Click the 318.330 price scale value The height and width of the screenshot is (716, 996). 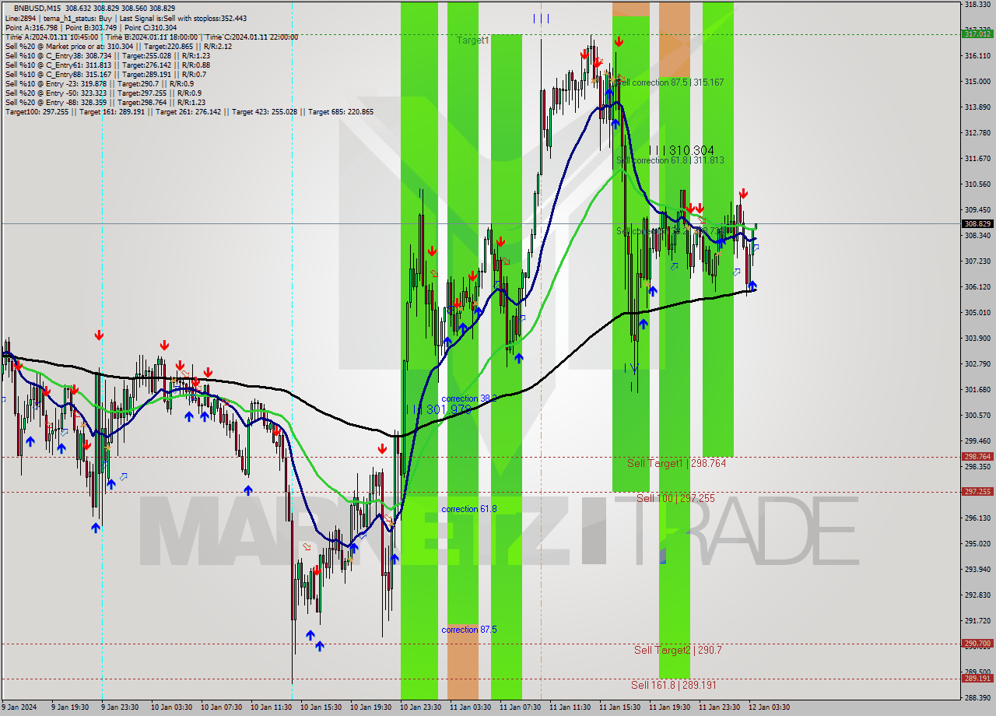[x=977, y=5]
